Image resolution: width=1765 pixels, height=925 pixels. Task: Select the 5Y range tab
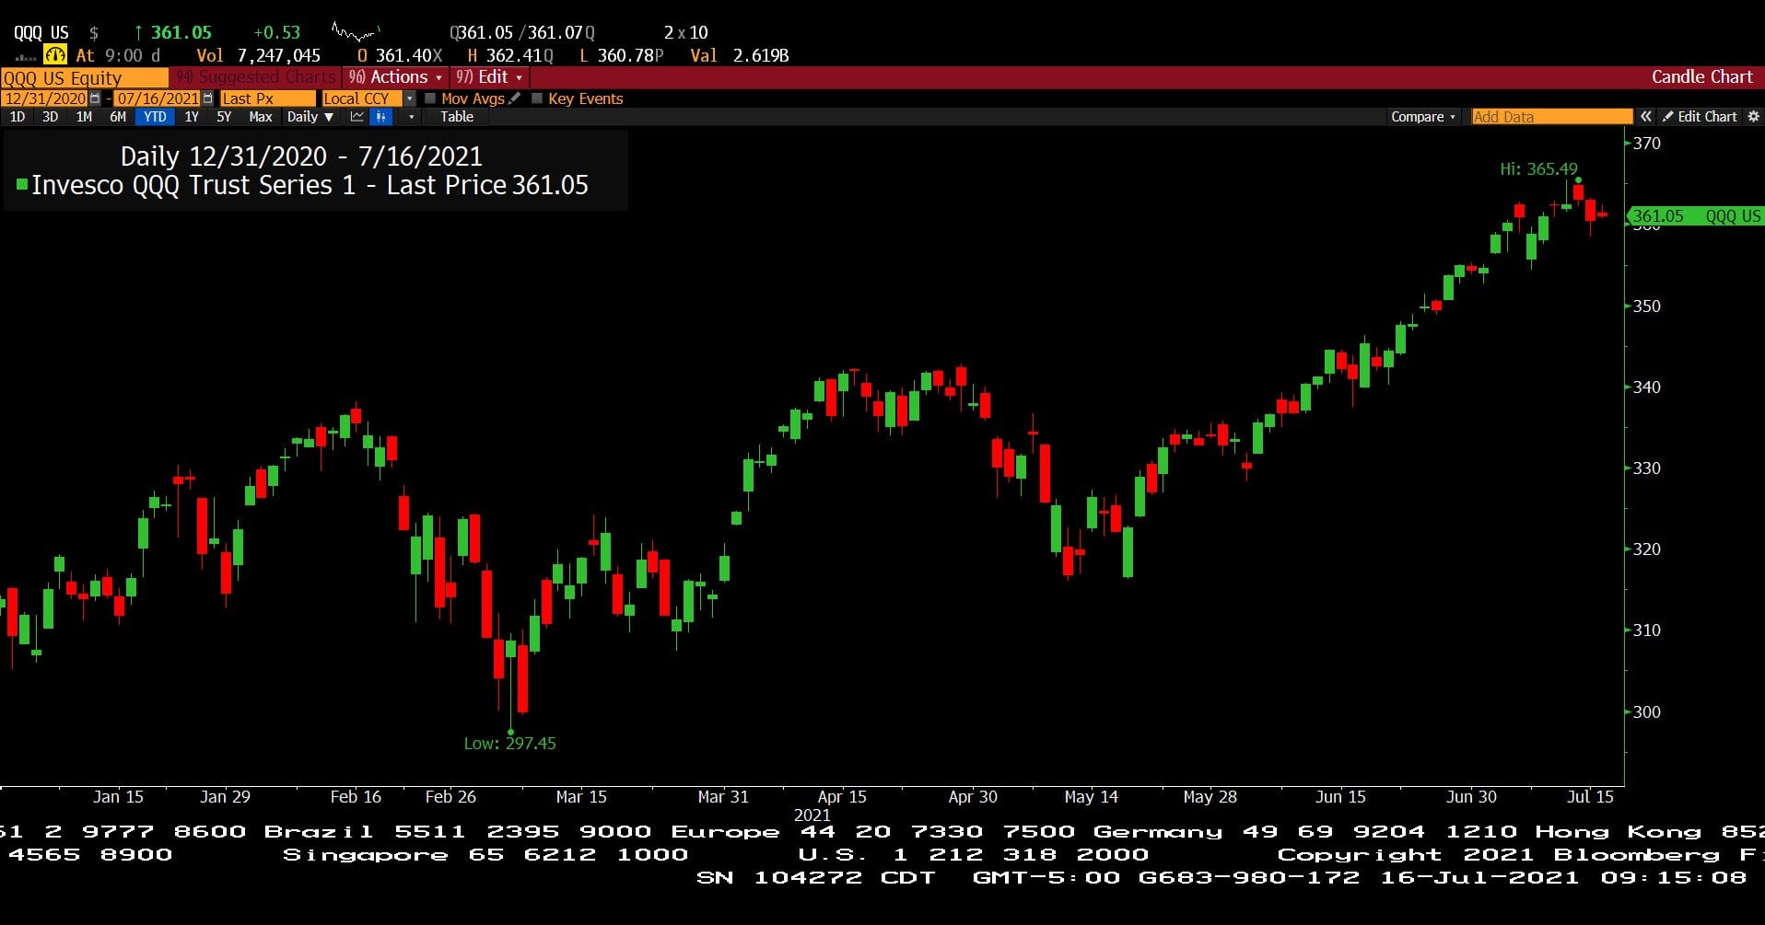224,117
